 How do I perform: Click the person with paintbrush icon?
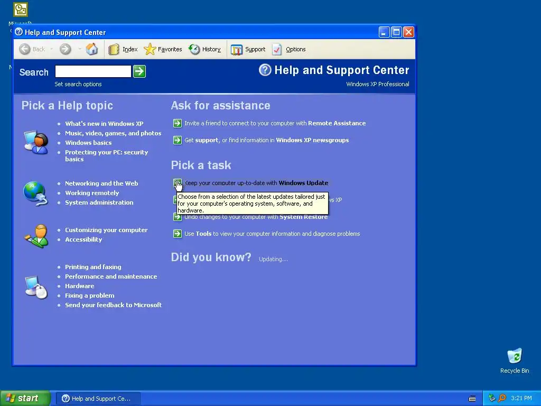click(x=36, y=236)
